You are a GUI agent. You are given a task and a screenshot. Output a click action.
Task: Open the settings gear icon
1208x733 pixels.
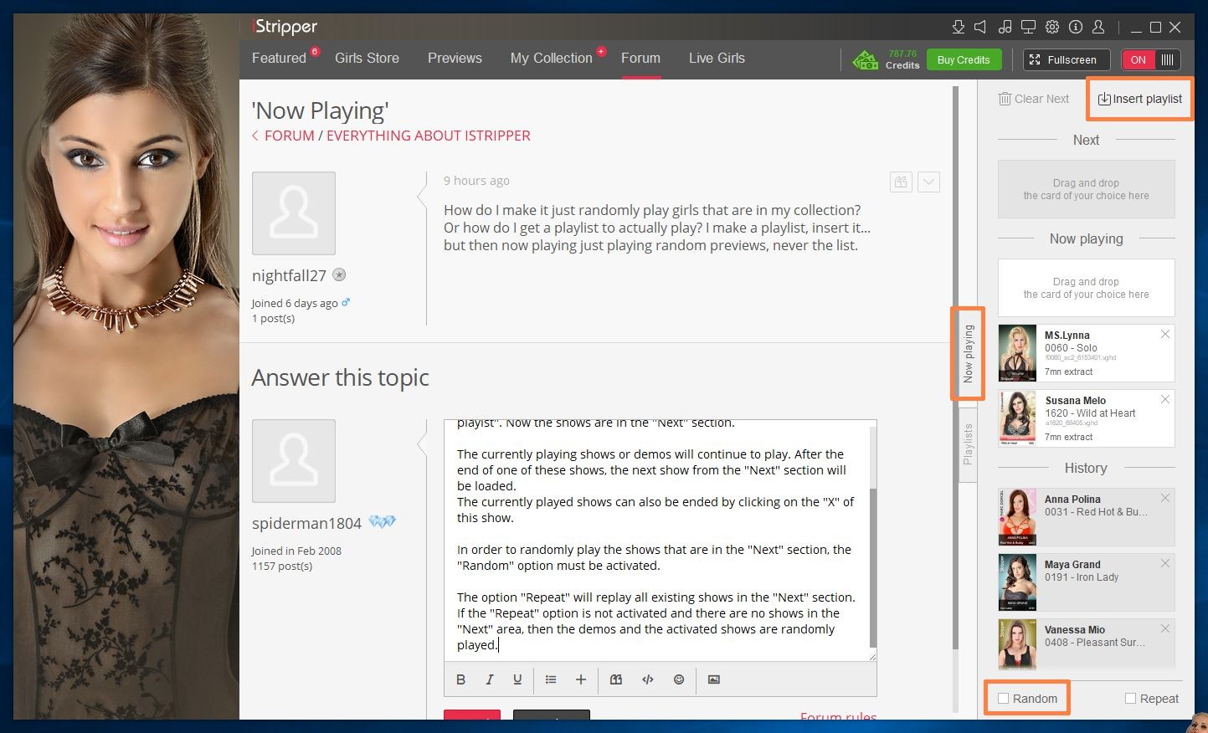(x=1052, y=27)
